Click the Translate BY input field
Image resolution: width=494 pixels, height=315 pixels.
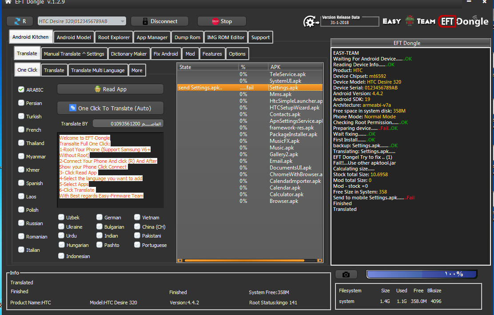(x=128, y=123)
